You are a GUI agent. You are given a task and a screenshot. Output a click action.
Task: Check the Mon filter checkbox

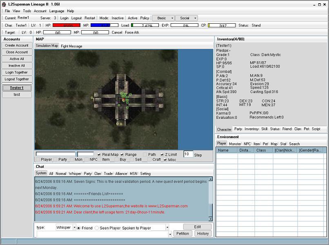pyautogui.click(x=72, y=160)
